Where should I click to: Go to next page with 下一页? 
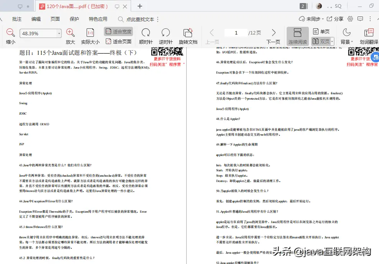pos(272,36)
